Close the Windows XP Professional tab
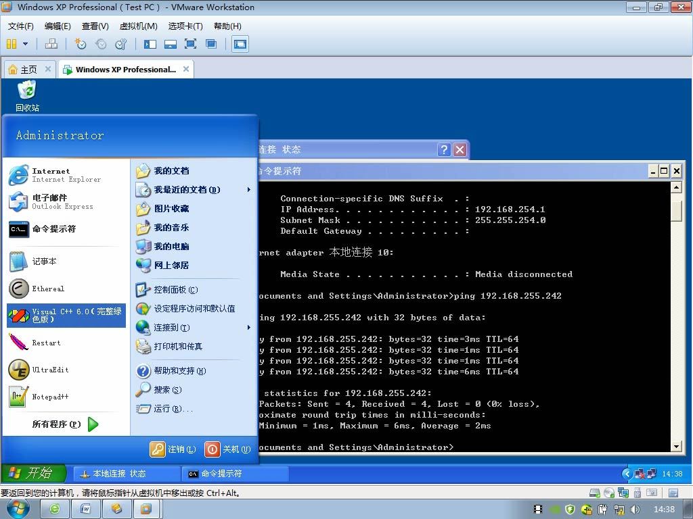The height and width of the screenshot is (519, 693). click(x=186, y=69)
